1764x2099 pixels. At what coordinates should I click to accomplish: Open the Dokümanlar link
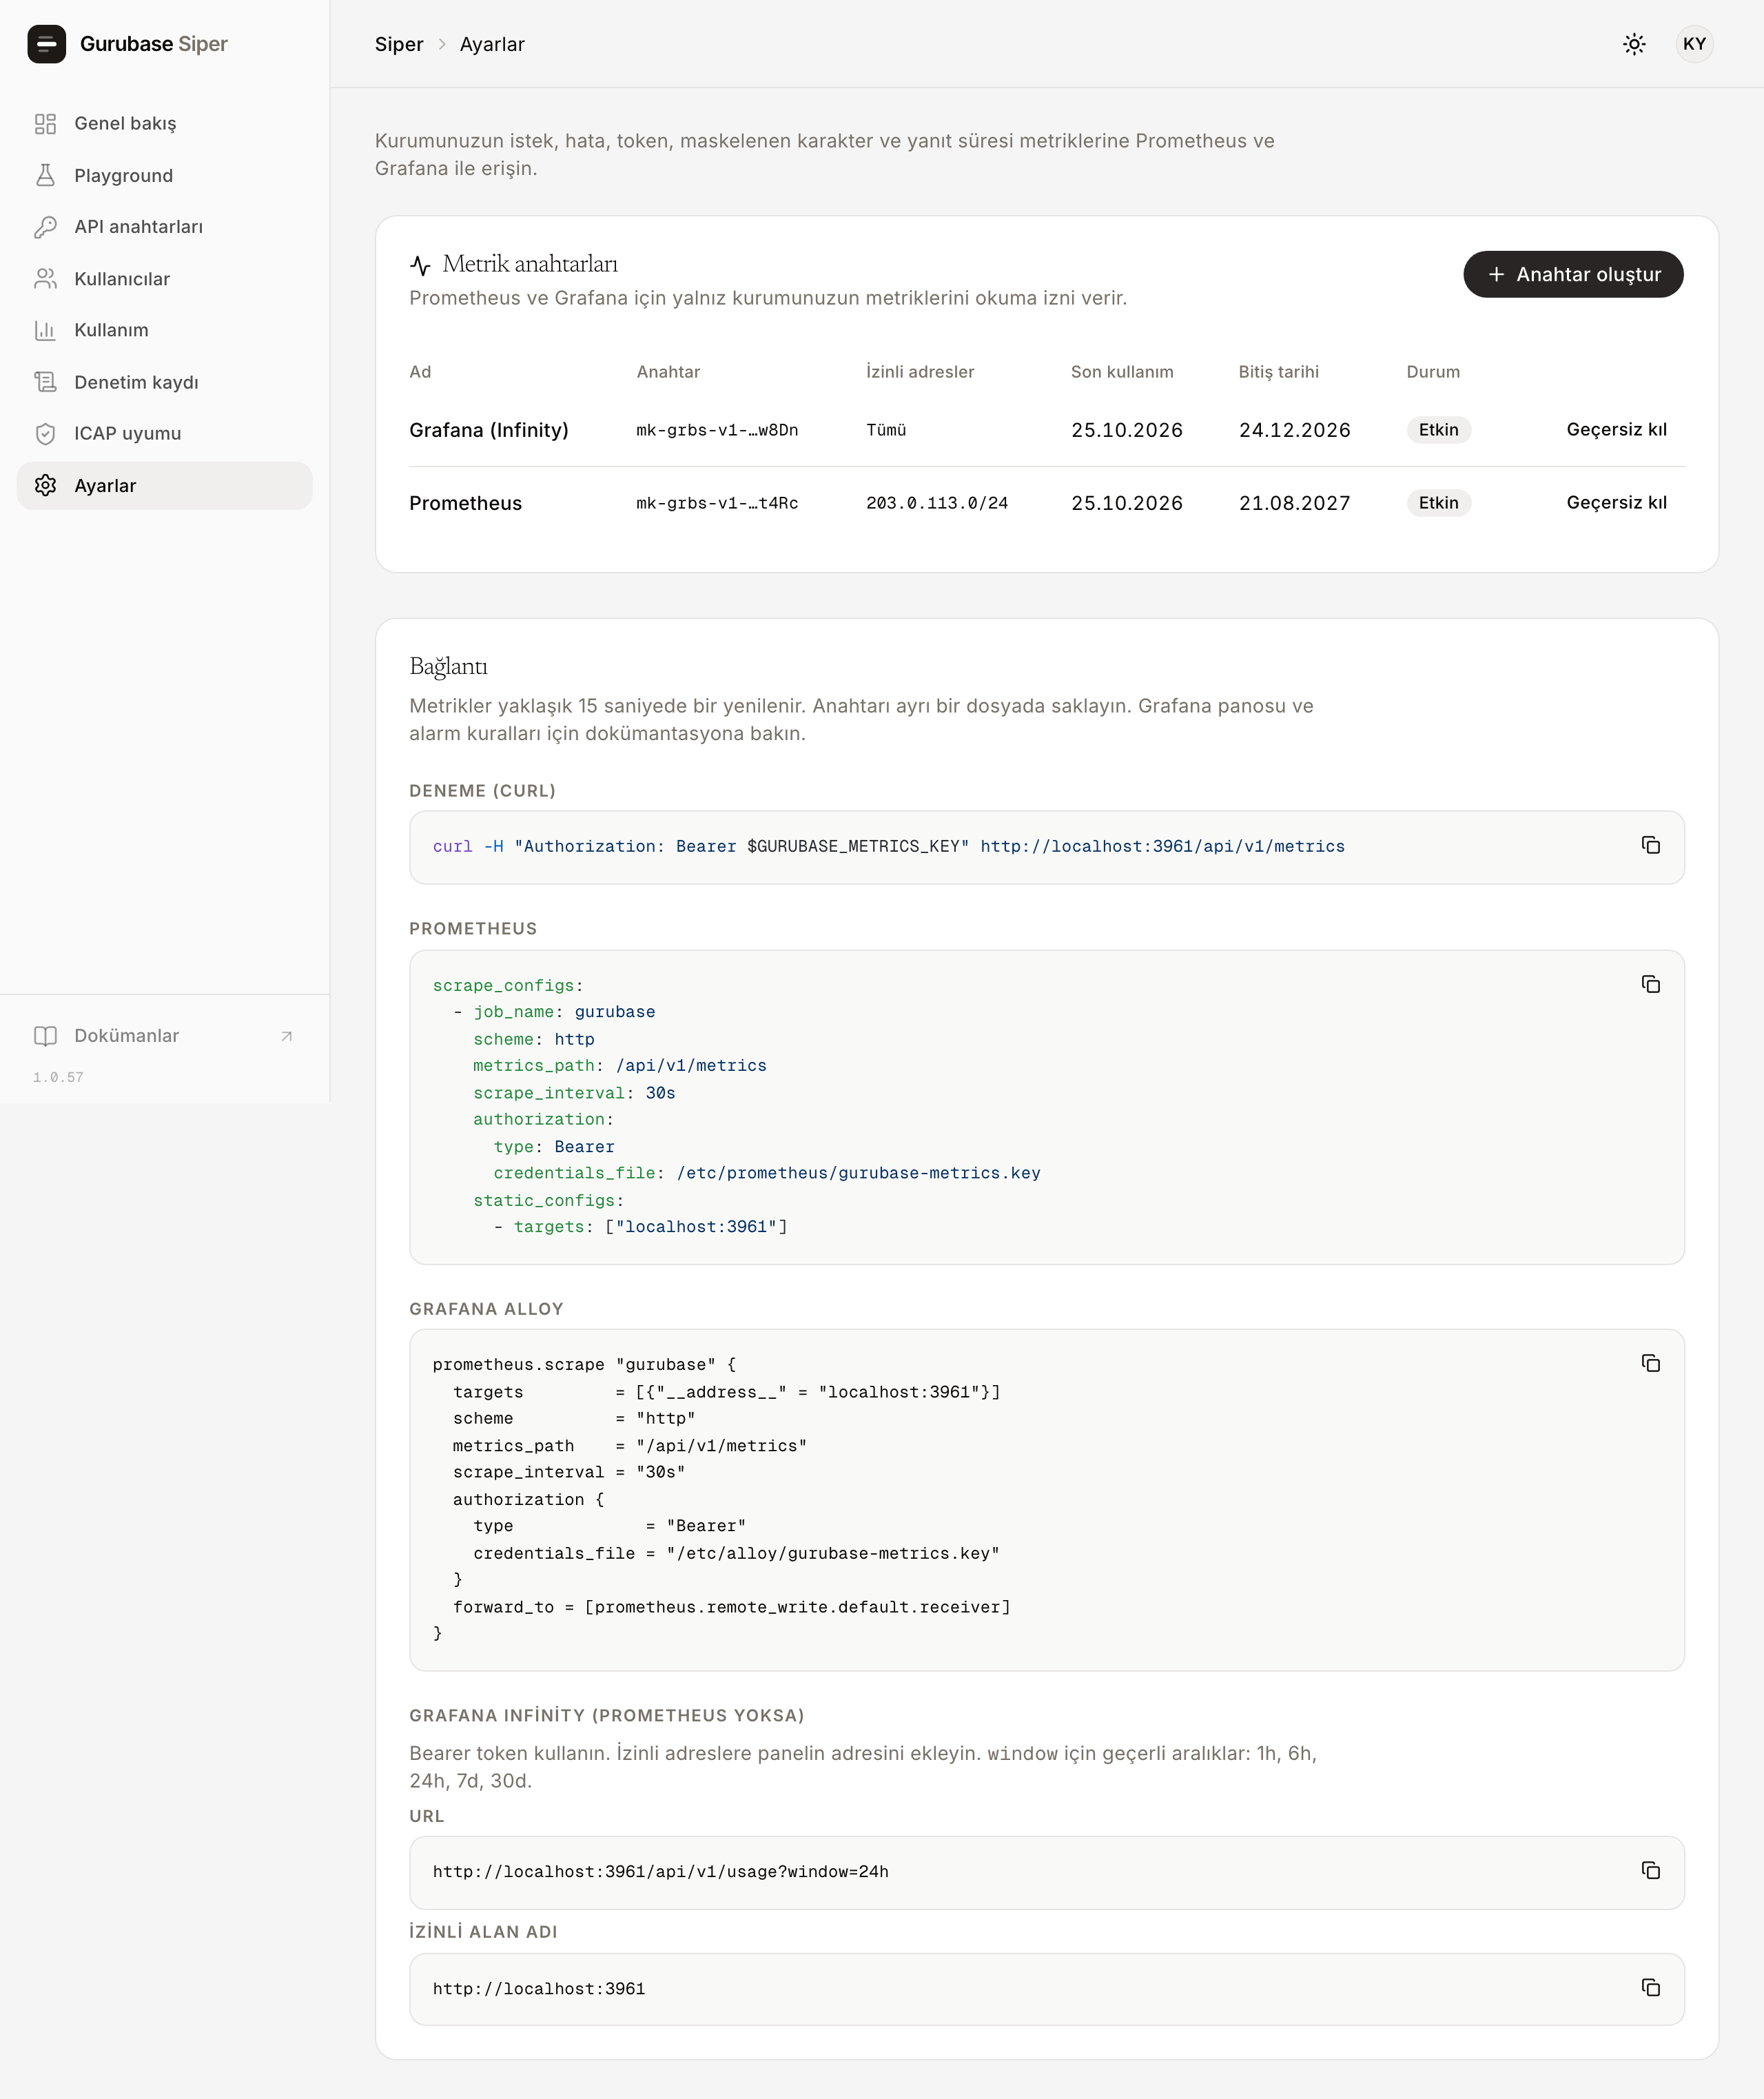(x=165, y=1036)
